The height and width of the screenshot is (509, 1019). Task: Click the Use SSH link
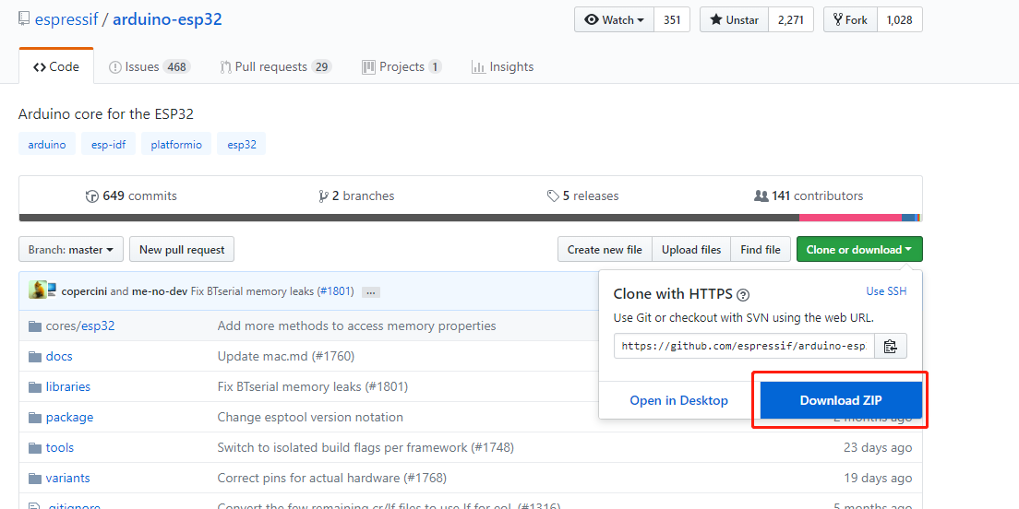[886, 291]
